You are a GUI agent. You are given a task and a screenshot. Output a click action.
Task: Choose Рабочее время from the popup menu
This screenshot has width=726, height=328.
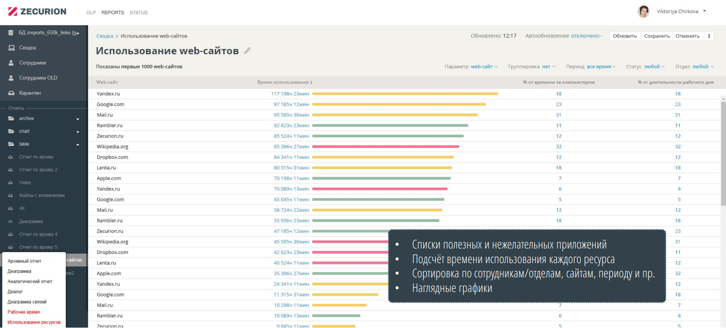(24, 312)
